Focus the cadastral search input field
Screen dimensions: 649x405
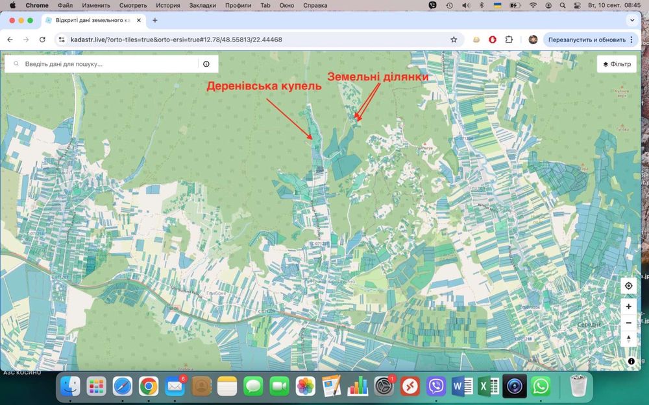(x=110, y=64)
